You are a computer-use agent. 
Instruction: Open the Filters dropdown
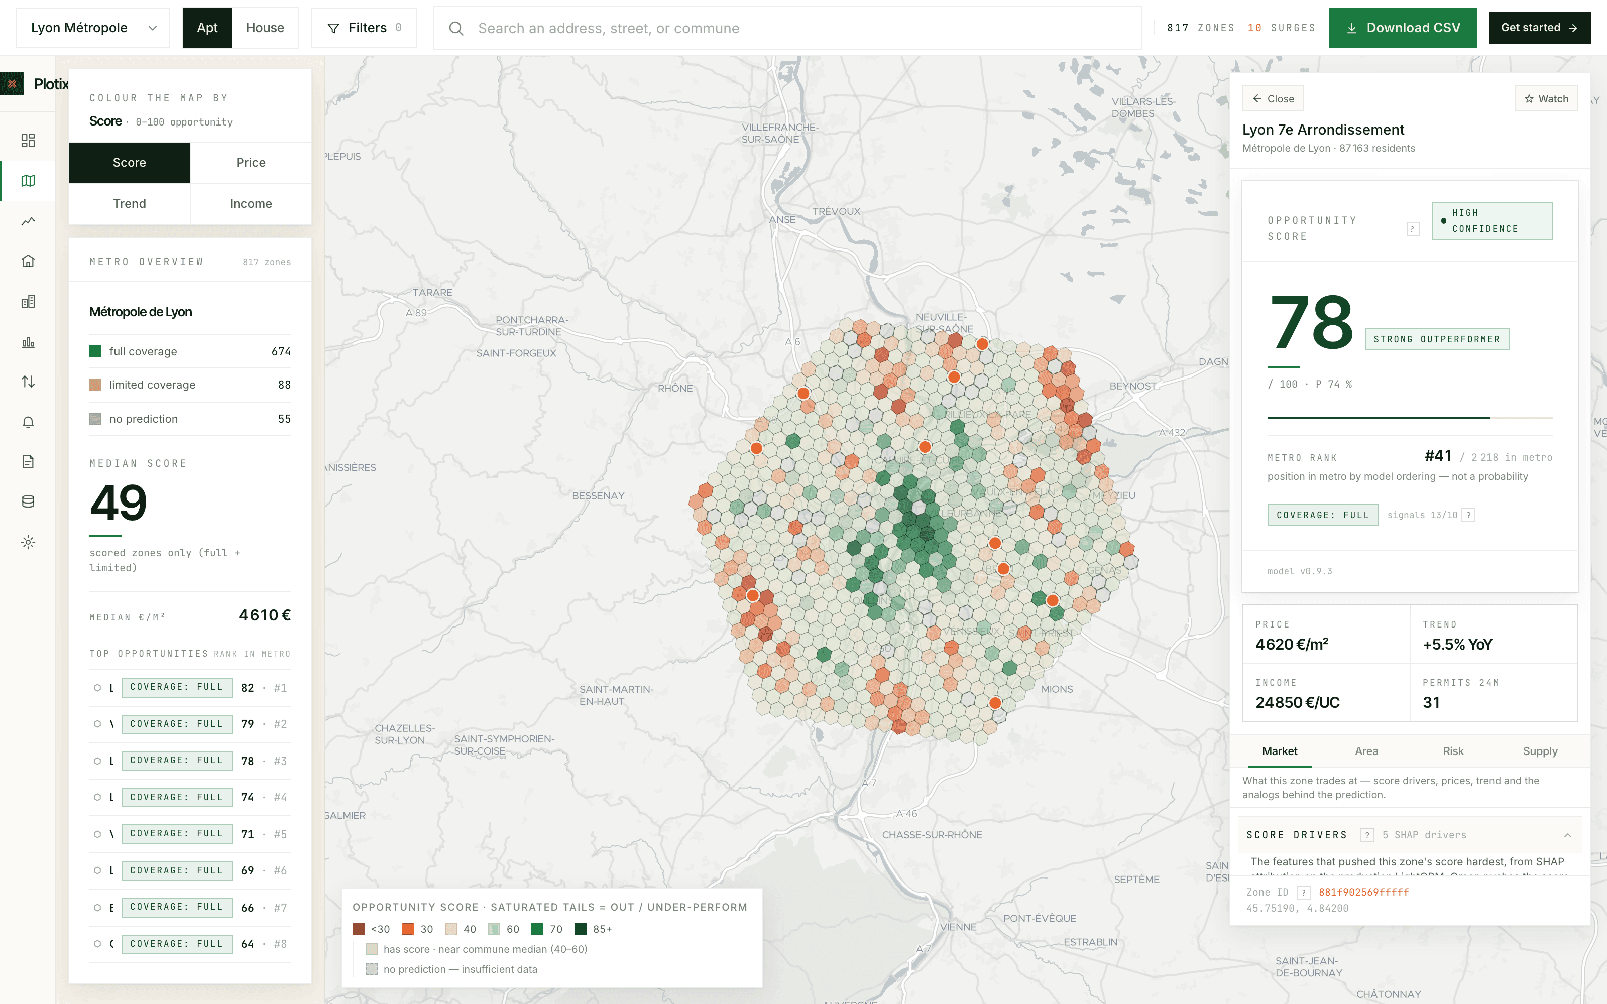click(x=364, y=28)
